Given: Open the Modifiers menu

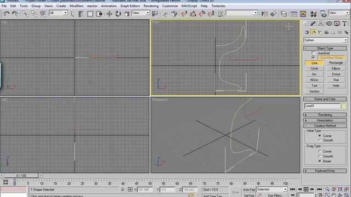Looking at the screenshot, I should coord(76,6).
